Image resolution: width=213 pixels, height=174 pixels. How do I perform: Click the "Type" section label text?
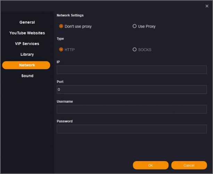point(60,39)
